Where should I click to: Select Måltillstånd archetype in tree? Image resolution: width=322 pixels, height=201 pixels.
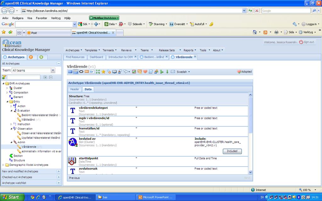[28, 120]
